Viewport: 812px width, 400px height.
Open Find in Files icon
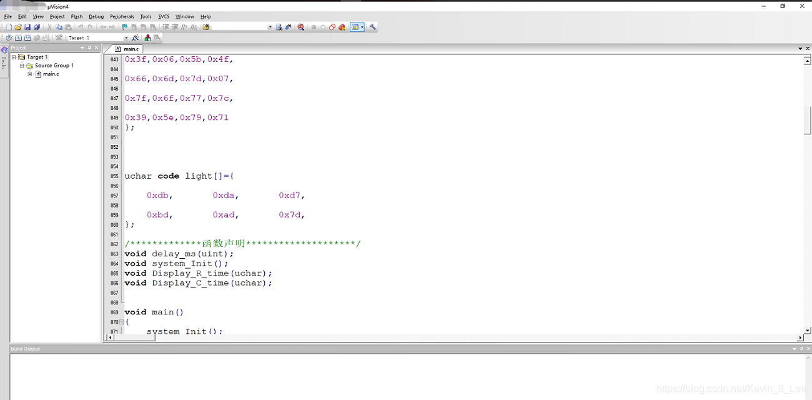tap(205, 27)
